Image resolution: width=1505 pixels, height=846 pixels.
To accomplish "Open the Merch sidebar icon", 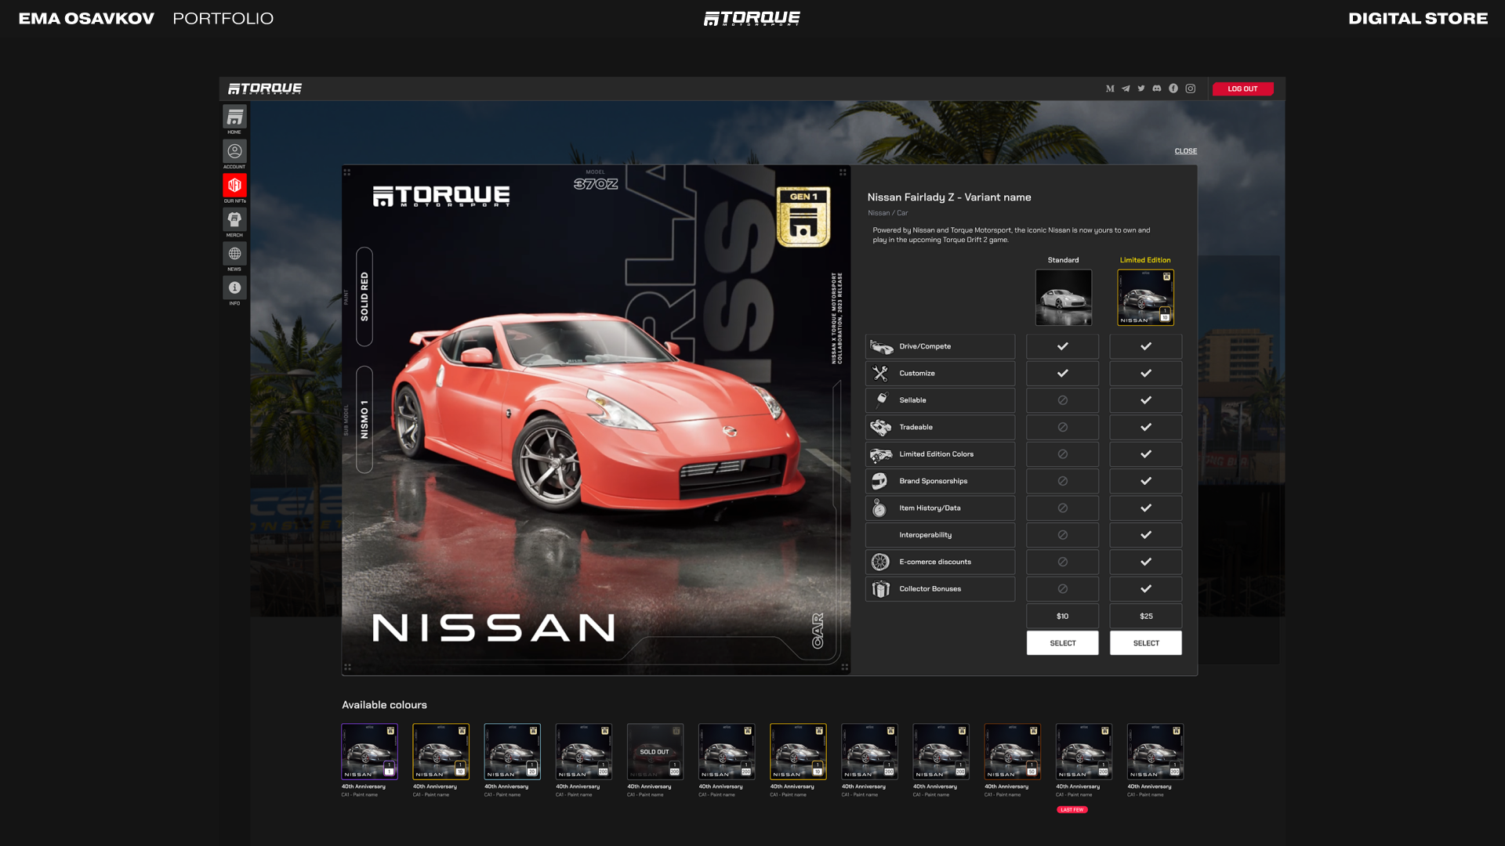I will [234, 219].
